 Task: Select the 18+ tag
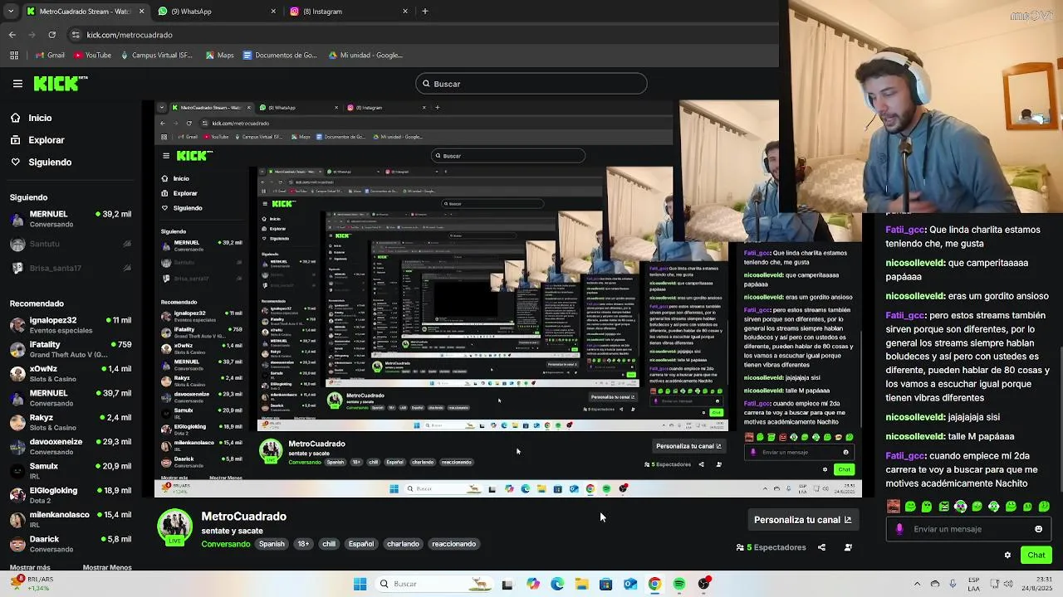[303, 544]
